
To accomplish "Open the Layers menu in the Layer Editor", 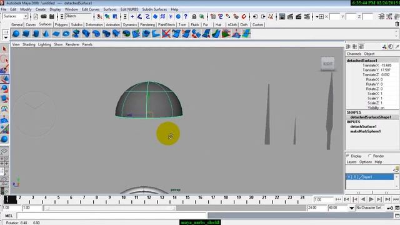I will tap(351, 162).
